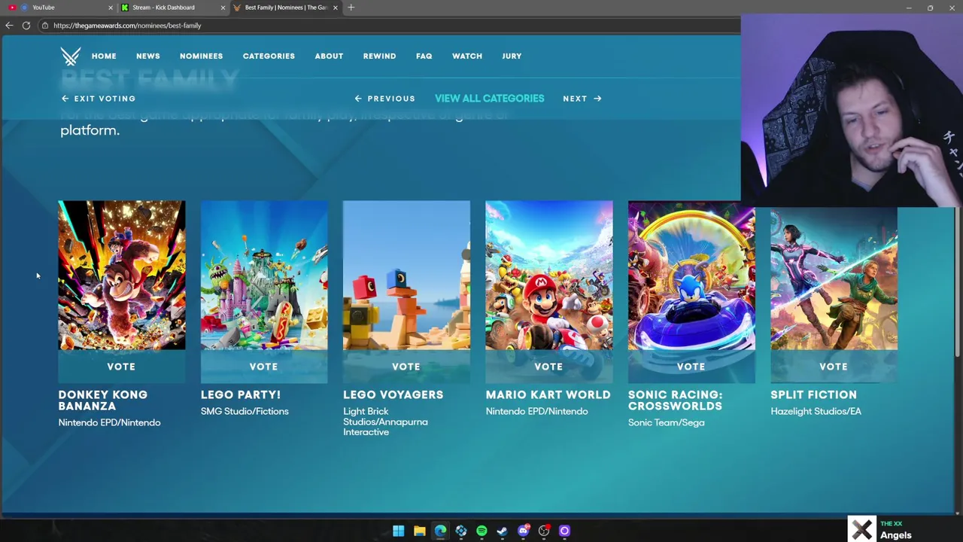The image size is (963, 542).
Task: Open Discord from the taskbar
Action: [x=524, y=531]
